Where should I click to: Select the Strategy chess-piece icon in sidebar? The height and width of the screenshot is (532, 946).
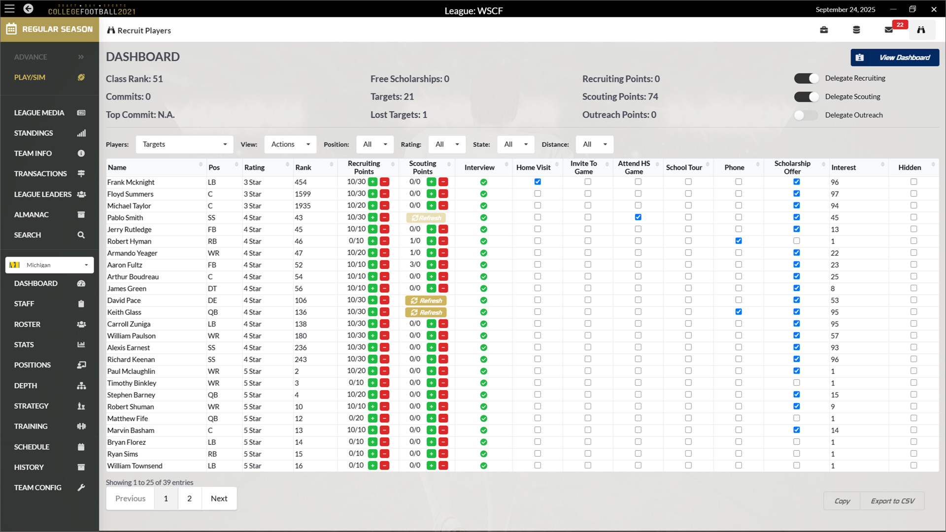tap(81, 406)
